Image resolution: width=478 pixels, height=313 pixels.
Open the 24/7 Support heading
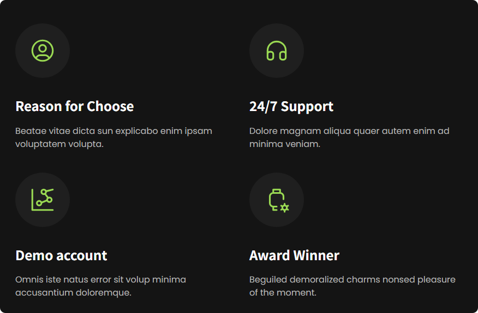click(291, 106)
